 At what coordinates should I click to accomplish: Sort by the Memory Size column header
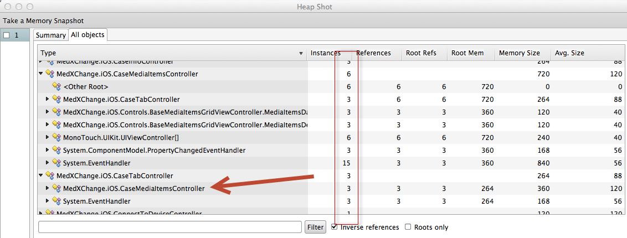[x=519, y=53]
